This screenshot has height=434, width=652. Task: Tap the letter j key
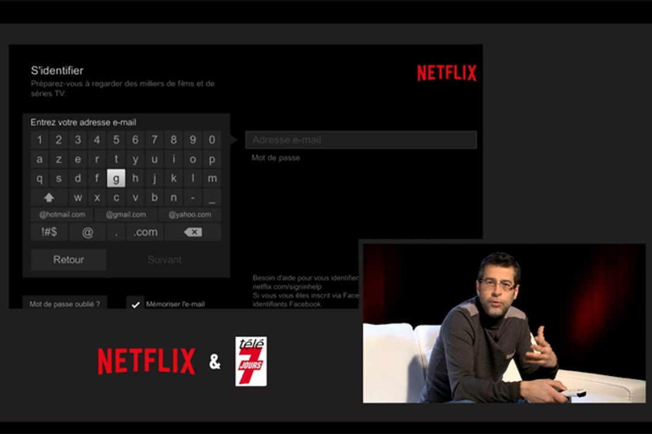click(155, 178)
